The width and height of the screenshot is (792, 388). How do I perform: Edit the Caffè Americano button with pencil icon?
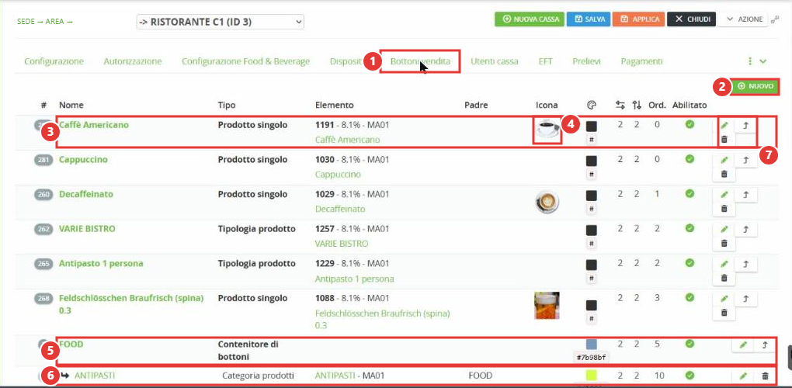point(724,126)
